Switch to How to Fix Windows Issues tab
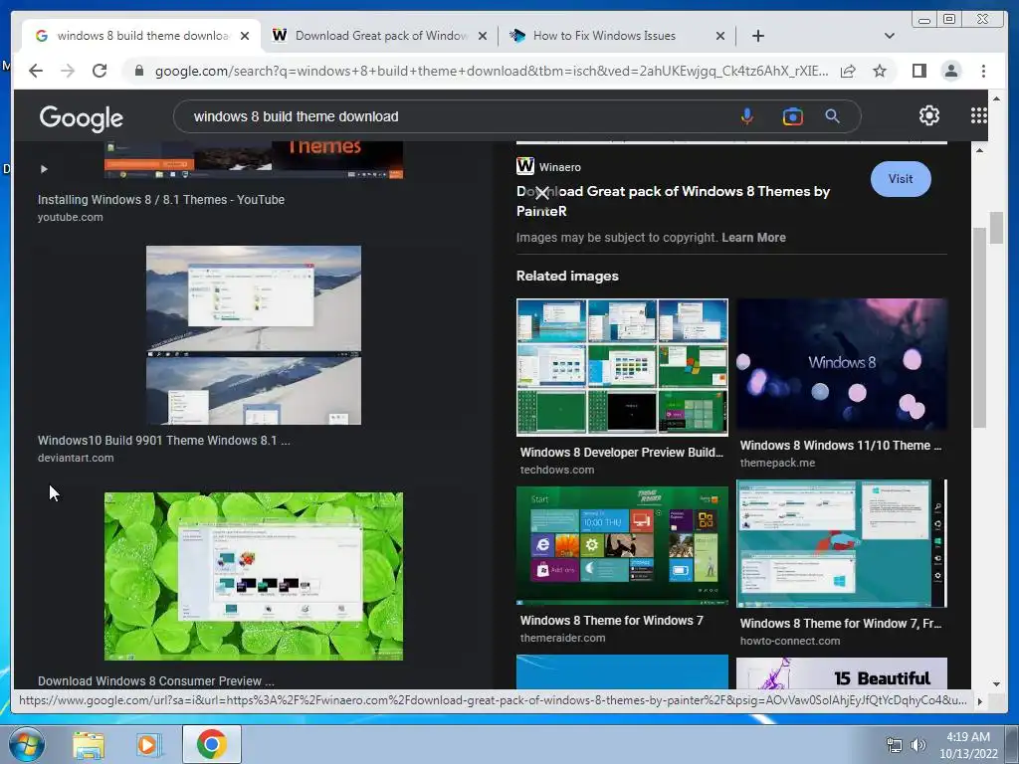Viewport: 1019px width, 764px height. (617, 36)
